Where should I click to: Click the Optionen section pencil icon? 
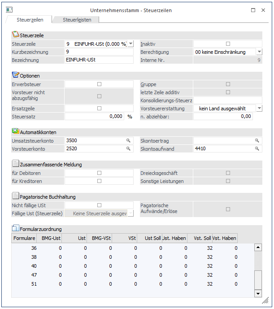[15, 74]
